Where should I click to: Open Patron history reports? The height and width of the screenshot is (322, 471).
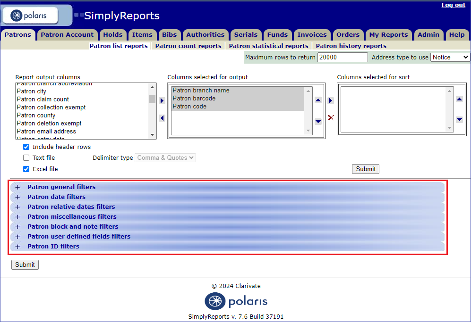(351, 46)
